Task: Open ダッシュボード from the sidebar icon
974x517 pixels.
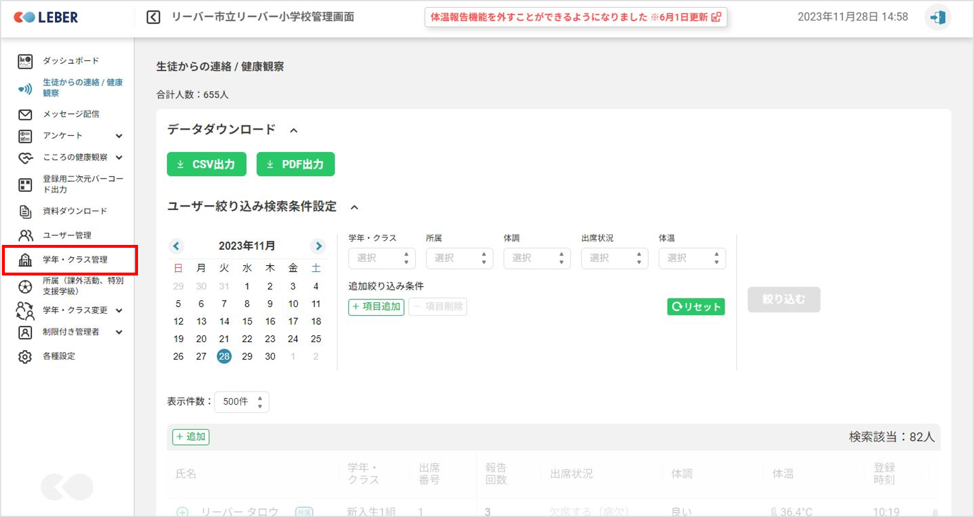Action: click(x=25, y=61)
